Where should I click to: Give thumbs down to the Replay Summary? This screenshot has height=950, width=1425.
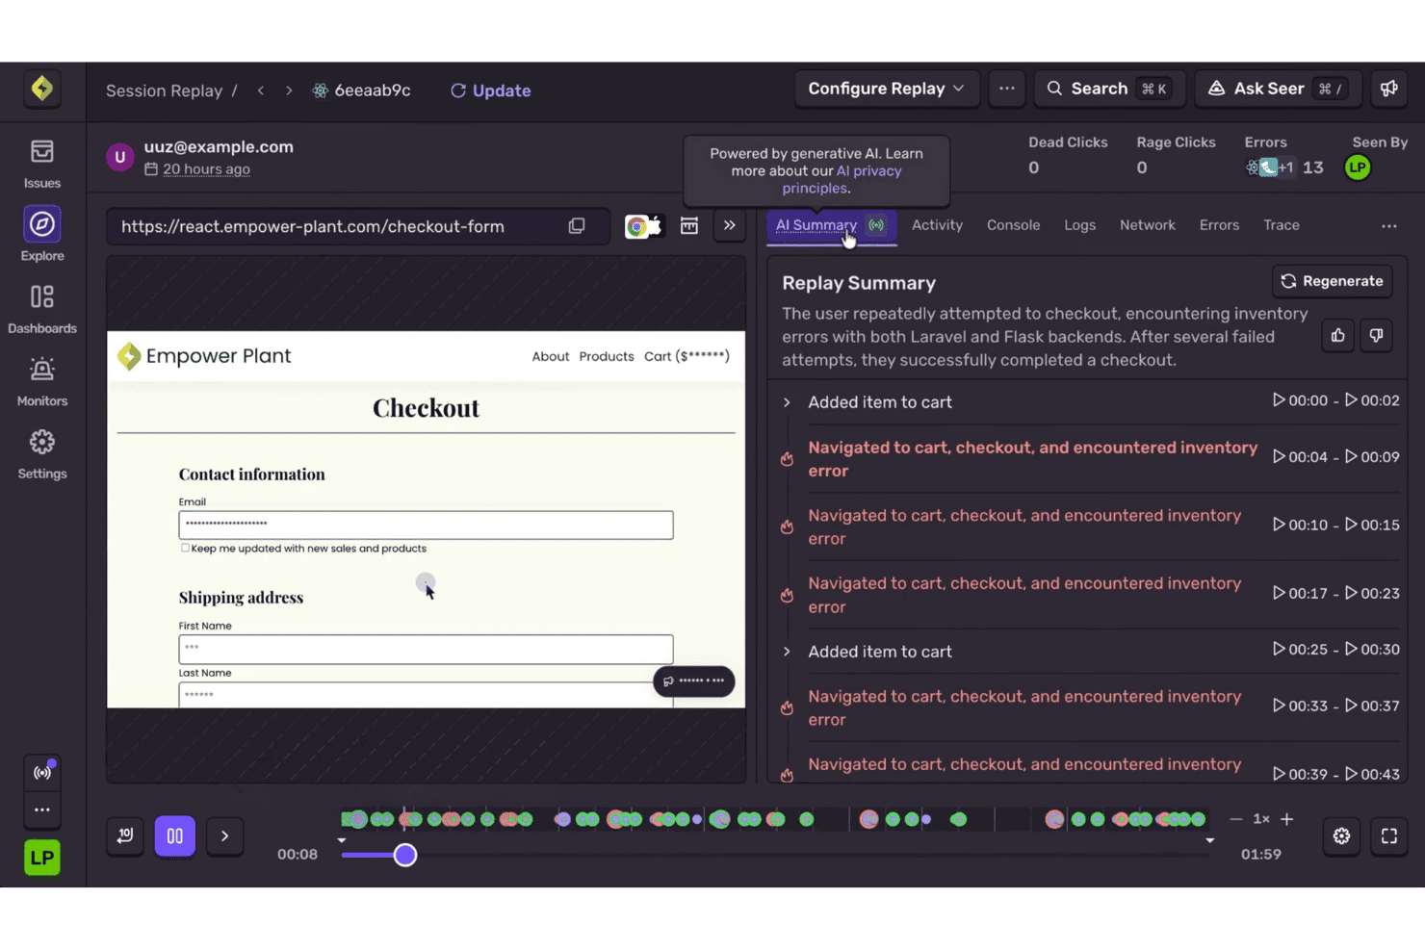(x=1376, y=336)
